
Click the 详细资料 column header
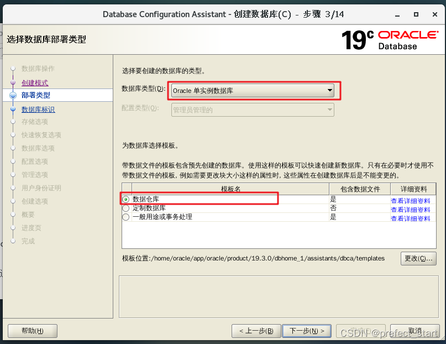413,189
